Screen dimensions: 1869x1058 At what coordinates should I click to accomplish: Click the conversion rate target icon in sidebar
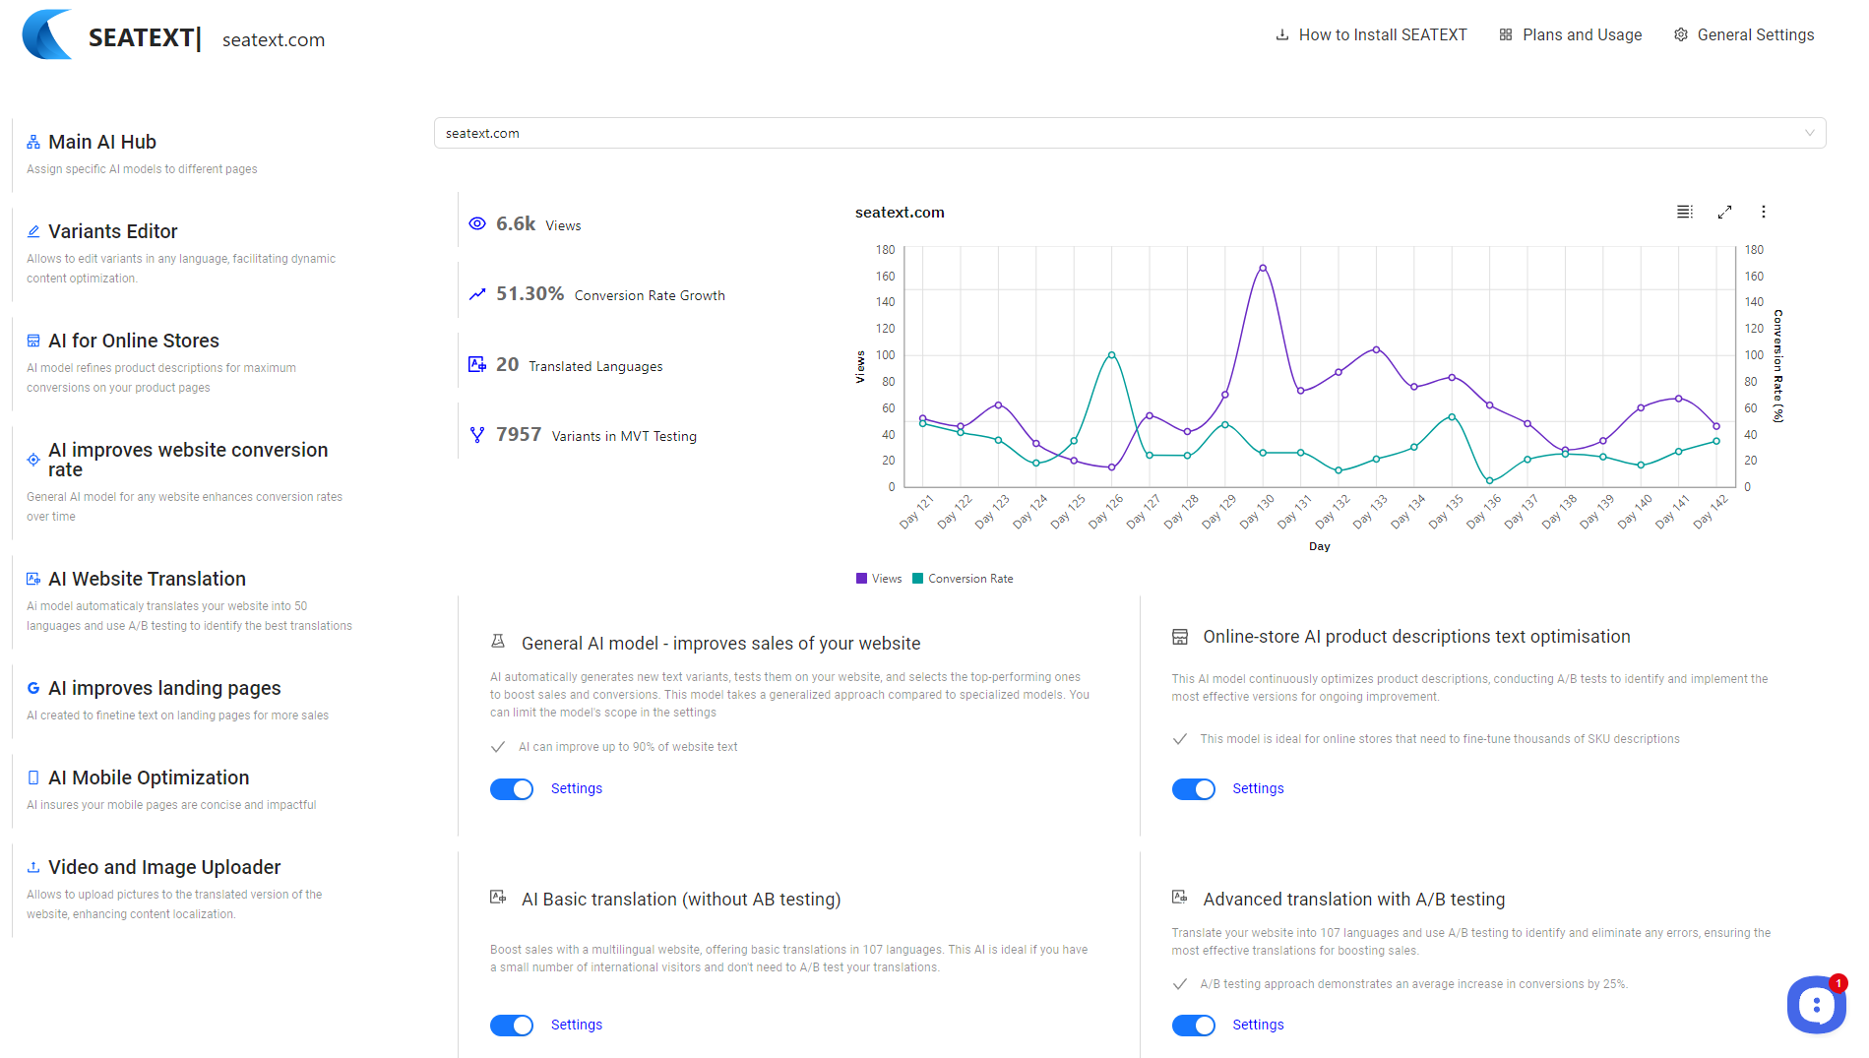point(33,460)
